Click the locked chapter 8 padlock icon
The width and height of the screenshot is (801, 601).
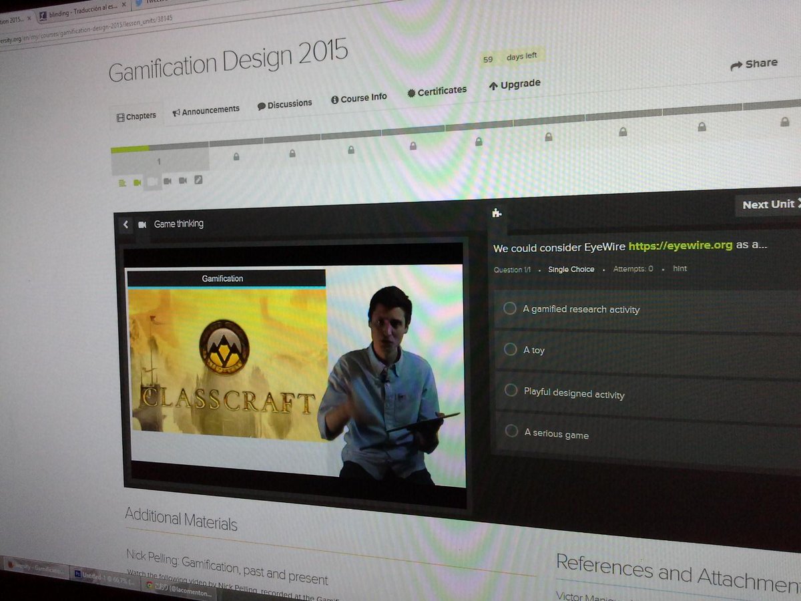click(x=623, y=132)
